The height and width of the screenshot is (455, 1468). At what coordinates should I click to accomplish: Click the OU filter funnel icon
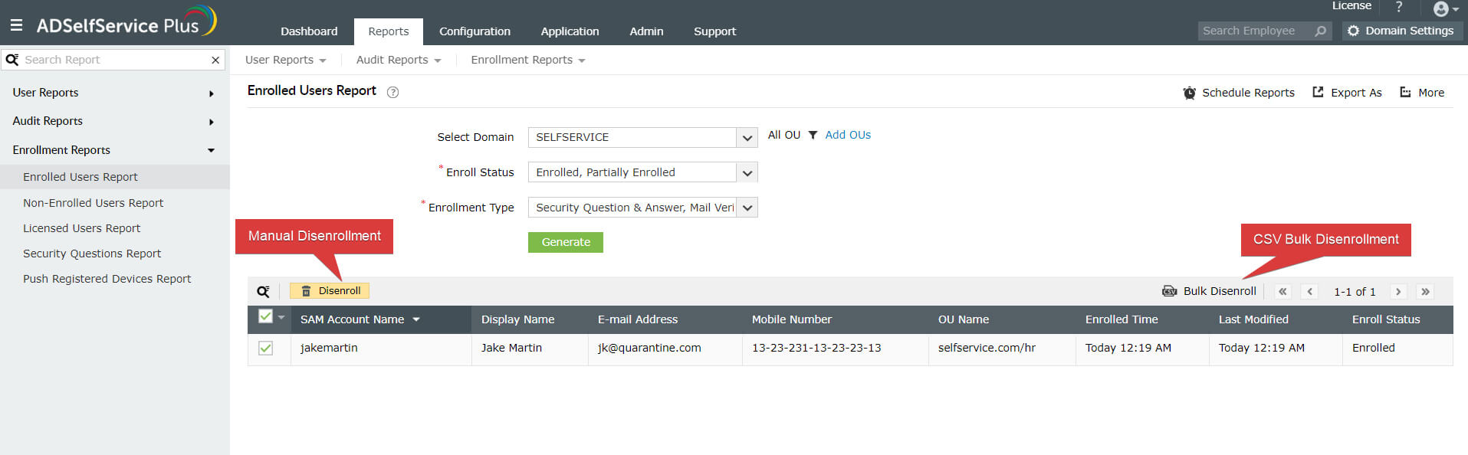813,135
